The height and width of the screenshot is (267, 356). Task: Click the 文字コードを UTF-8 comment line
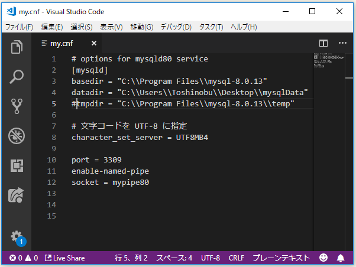click(129, 126)
